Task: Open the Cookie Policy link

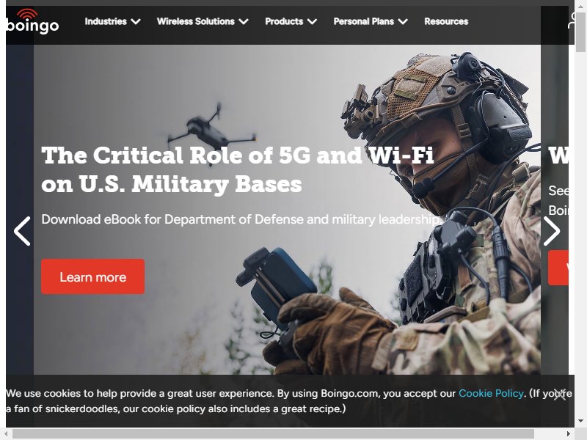Action: tap(491, 393)
